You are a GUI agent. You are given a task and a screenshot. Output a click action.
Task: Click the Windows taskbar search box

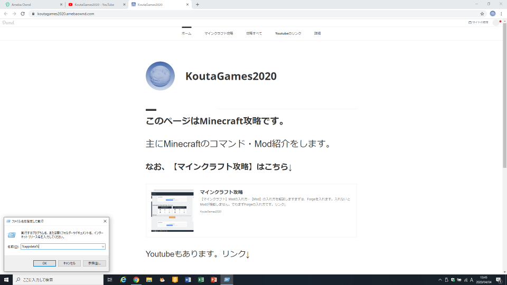point(58,280)
